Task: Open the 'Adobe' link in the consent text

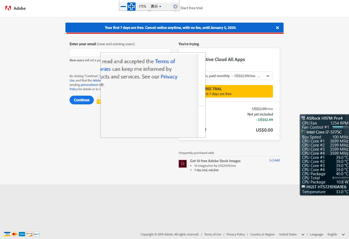Action: tap(97, 80)
